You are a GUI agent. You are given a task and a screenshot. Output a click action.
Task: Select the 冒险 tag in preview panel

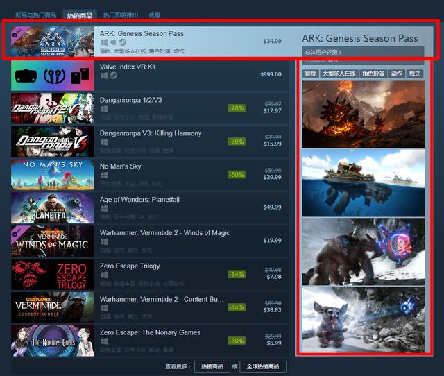pyautogui.click(x=310, y=74)
